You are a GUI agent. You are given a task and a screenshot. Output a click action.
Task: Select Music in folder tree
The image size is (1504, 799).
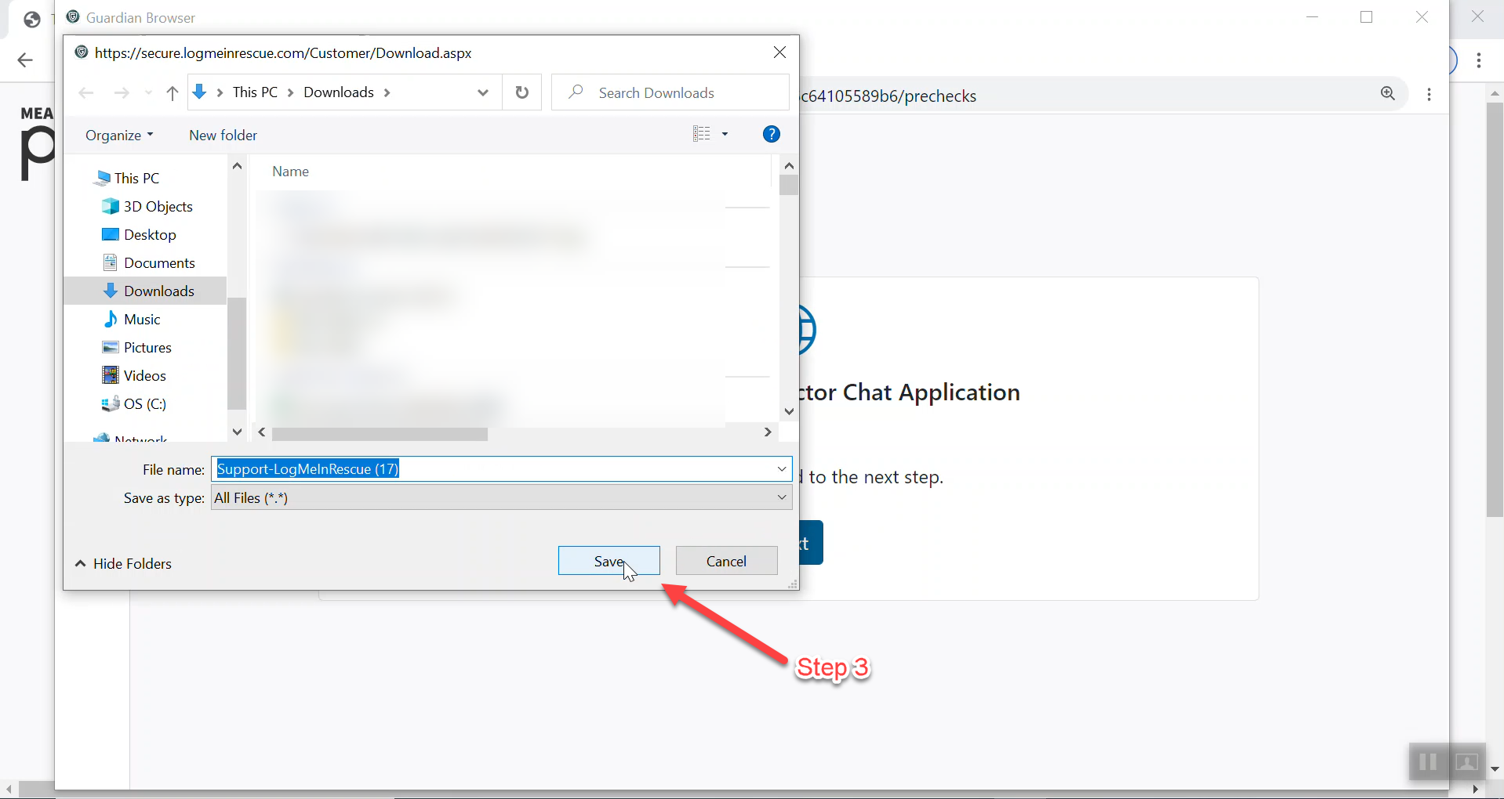142,319
